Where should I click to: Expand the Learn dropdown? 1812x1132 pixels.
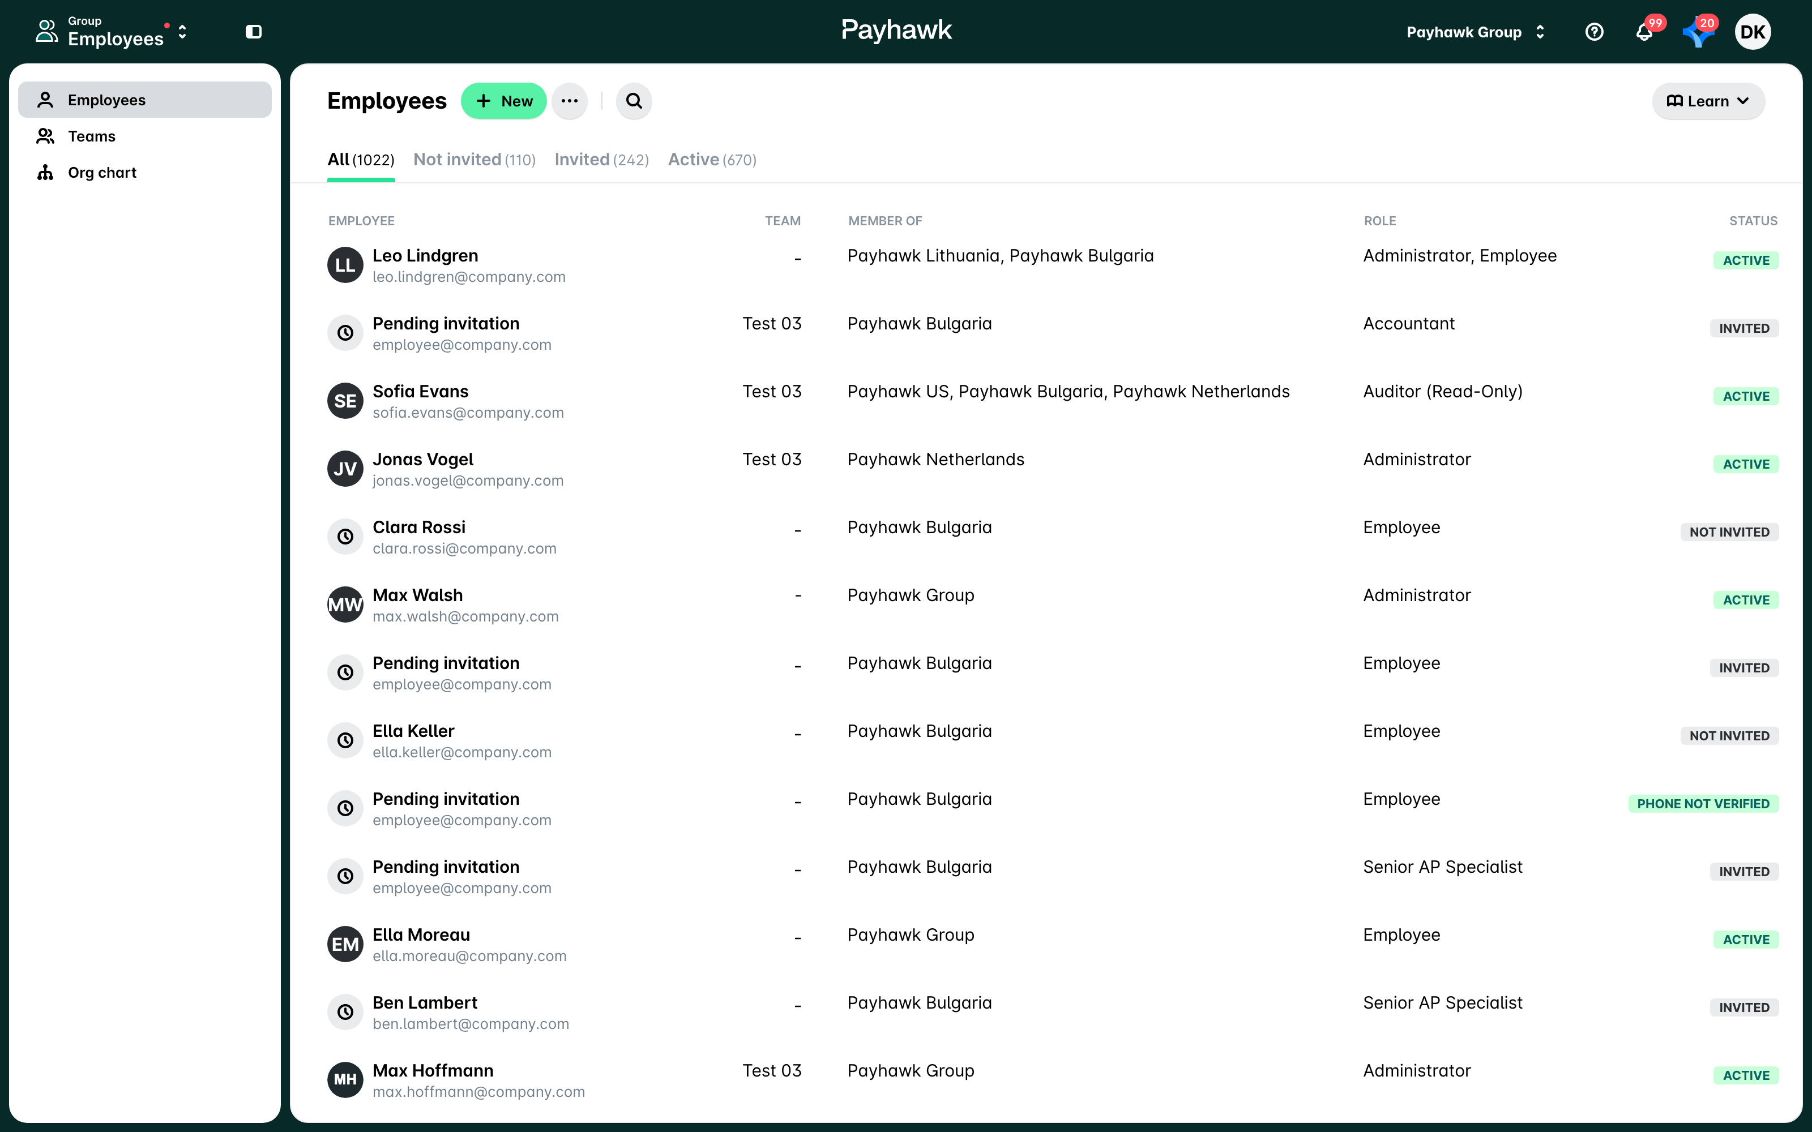1708,101
